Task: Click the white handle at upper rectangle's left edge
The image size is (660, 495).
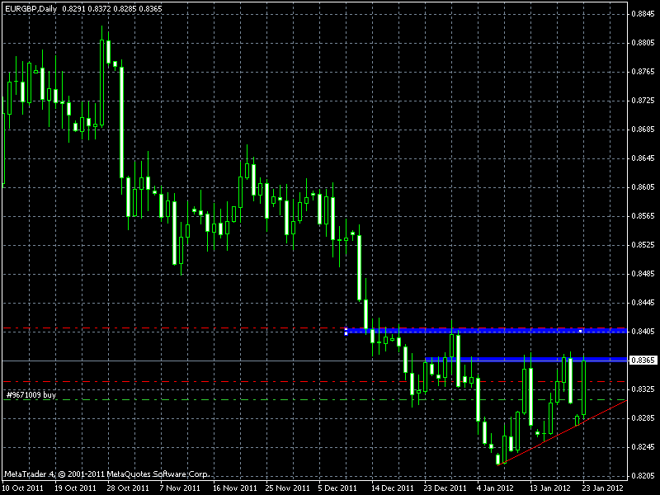Action: [x=346, y=332]
